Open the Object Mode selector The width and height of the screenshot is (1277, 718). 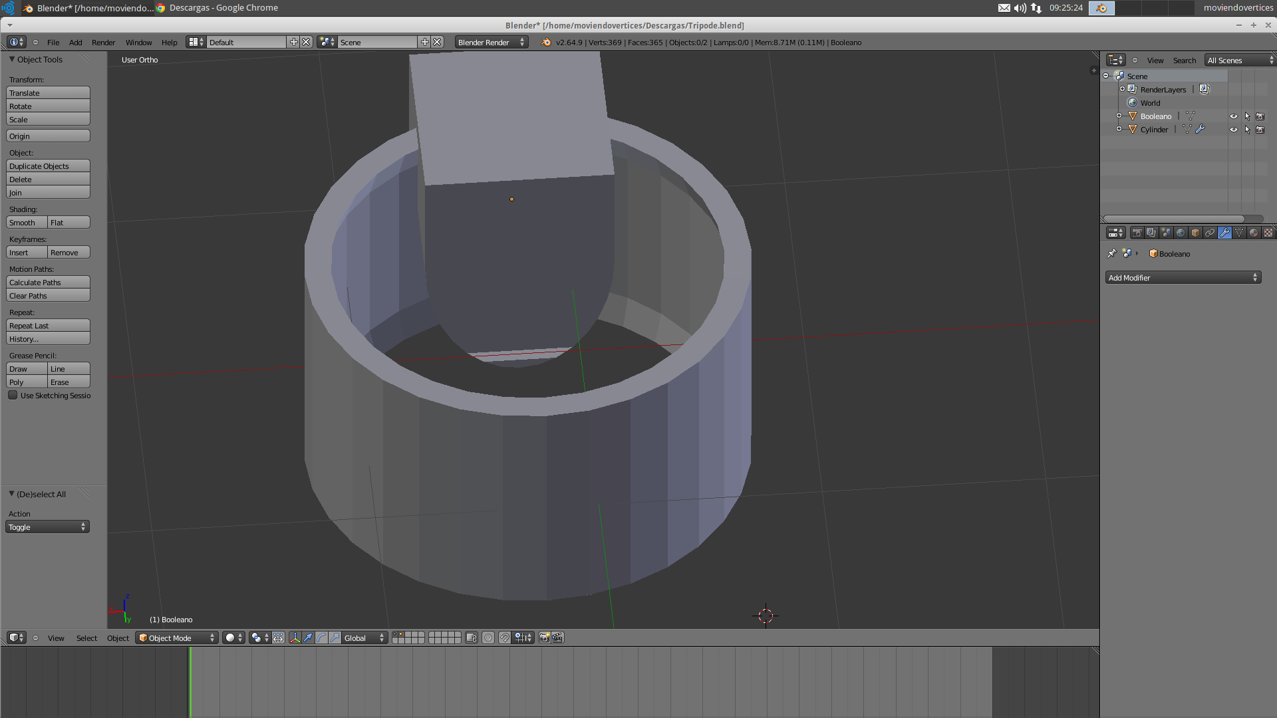(x=177, y=638)
